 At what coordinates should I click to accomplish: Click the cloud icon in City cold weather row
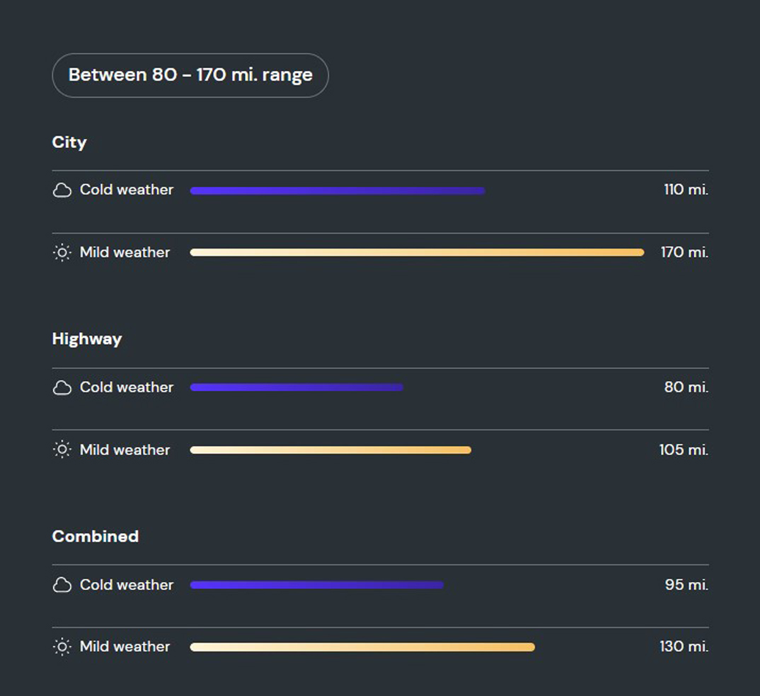pyautogui.click(x=62, y=190)
